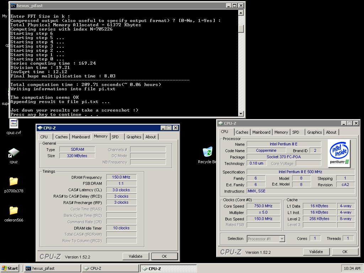
Task: Switch to hexus_pifast in the taskbar
Action: 53,268
